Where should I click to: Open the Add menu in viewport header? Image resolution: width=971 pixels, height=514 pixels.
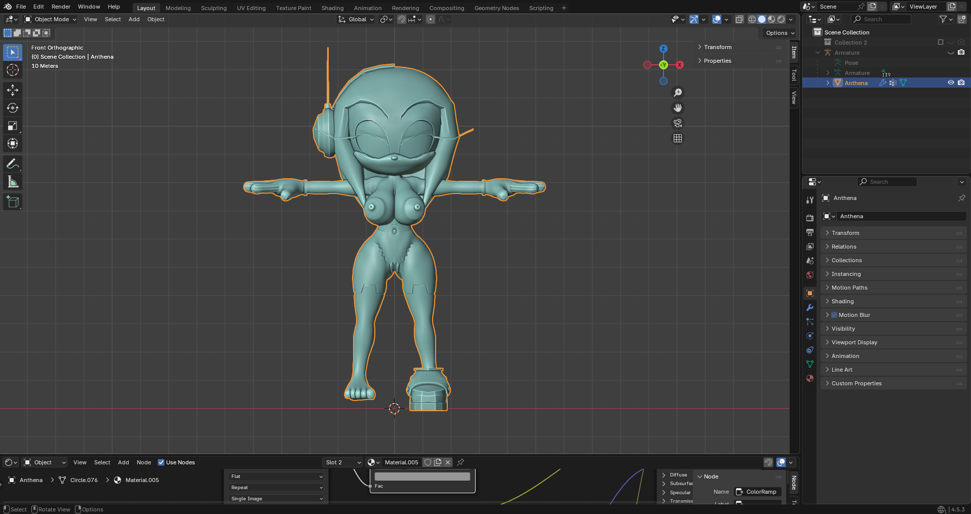click(134, 19)
